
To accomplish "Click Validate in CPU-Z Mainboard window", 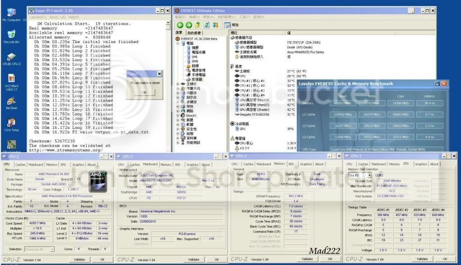I will coord(193,260).
